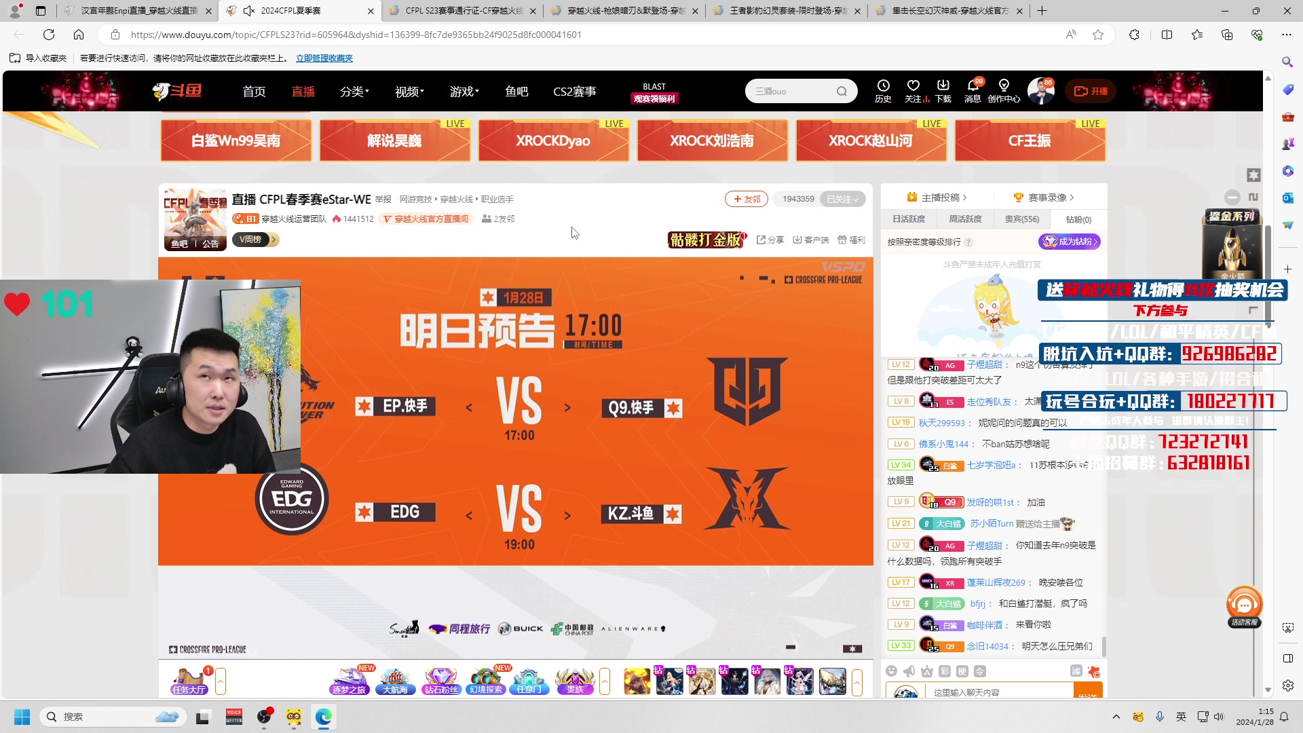Screen dimensions: 1303x733
Task: Unmute the 2024CFPL夏季赛 tab speaker
Action: click(x=249, y=11)
